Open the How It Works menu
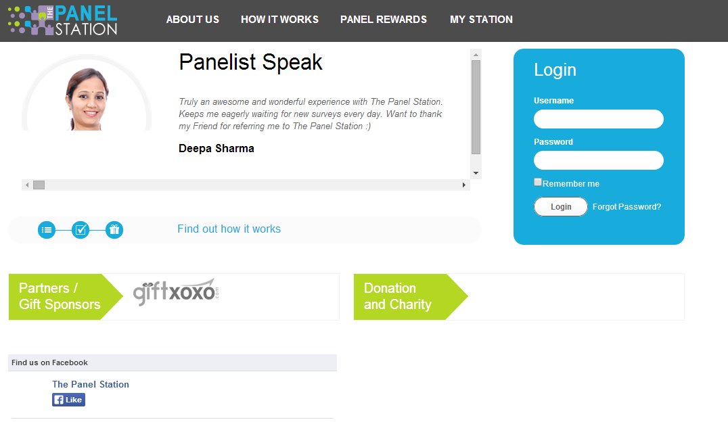 click(x=279, y=20)
